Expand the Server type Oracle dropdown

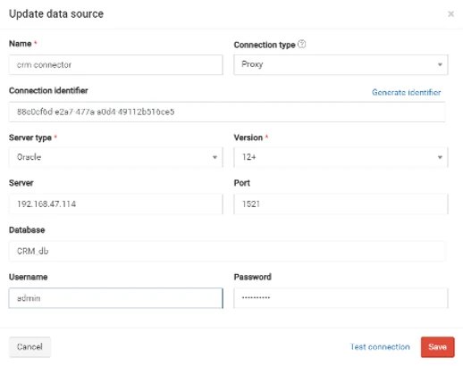click(x=116, y=157)
